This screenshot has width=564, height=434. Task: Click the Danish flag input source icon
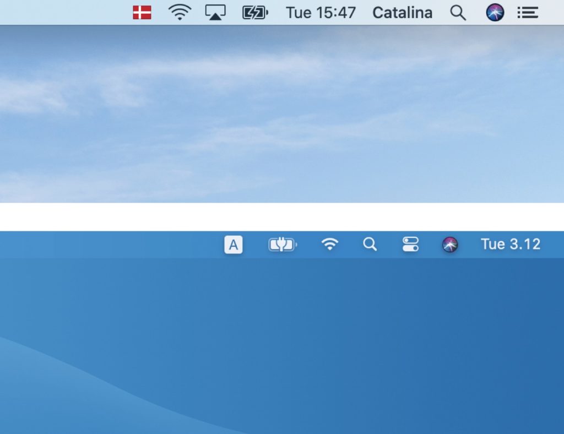142,13
